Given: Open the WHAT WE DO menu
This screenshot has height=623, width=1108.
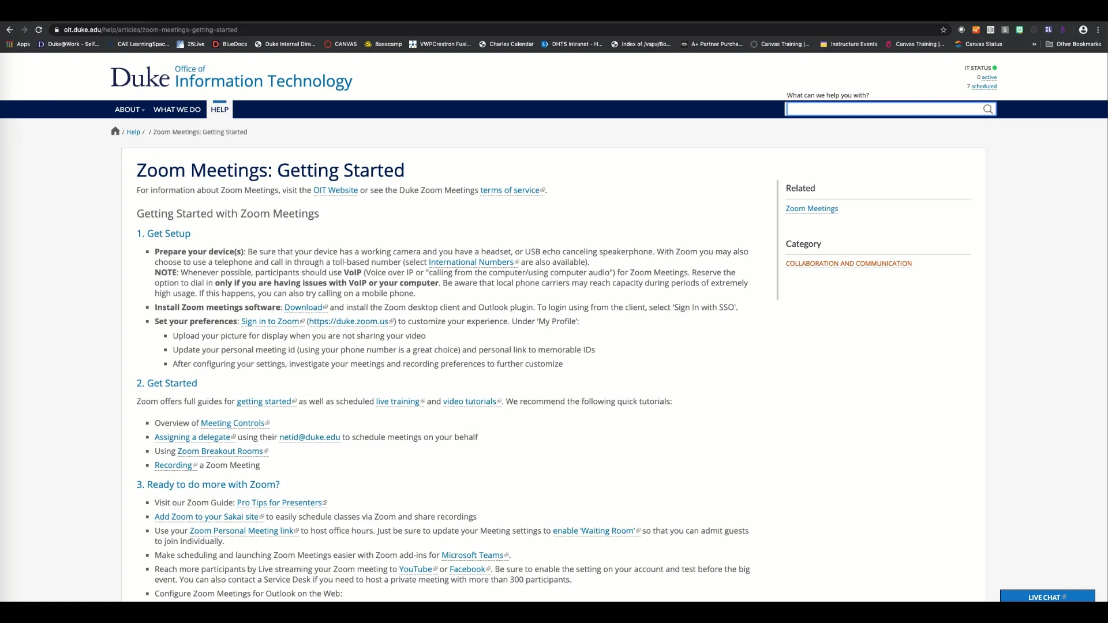Looking at the screenshot, I should pyautogui.click(x=177, y=110).
